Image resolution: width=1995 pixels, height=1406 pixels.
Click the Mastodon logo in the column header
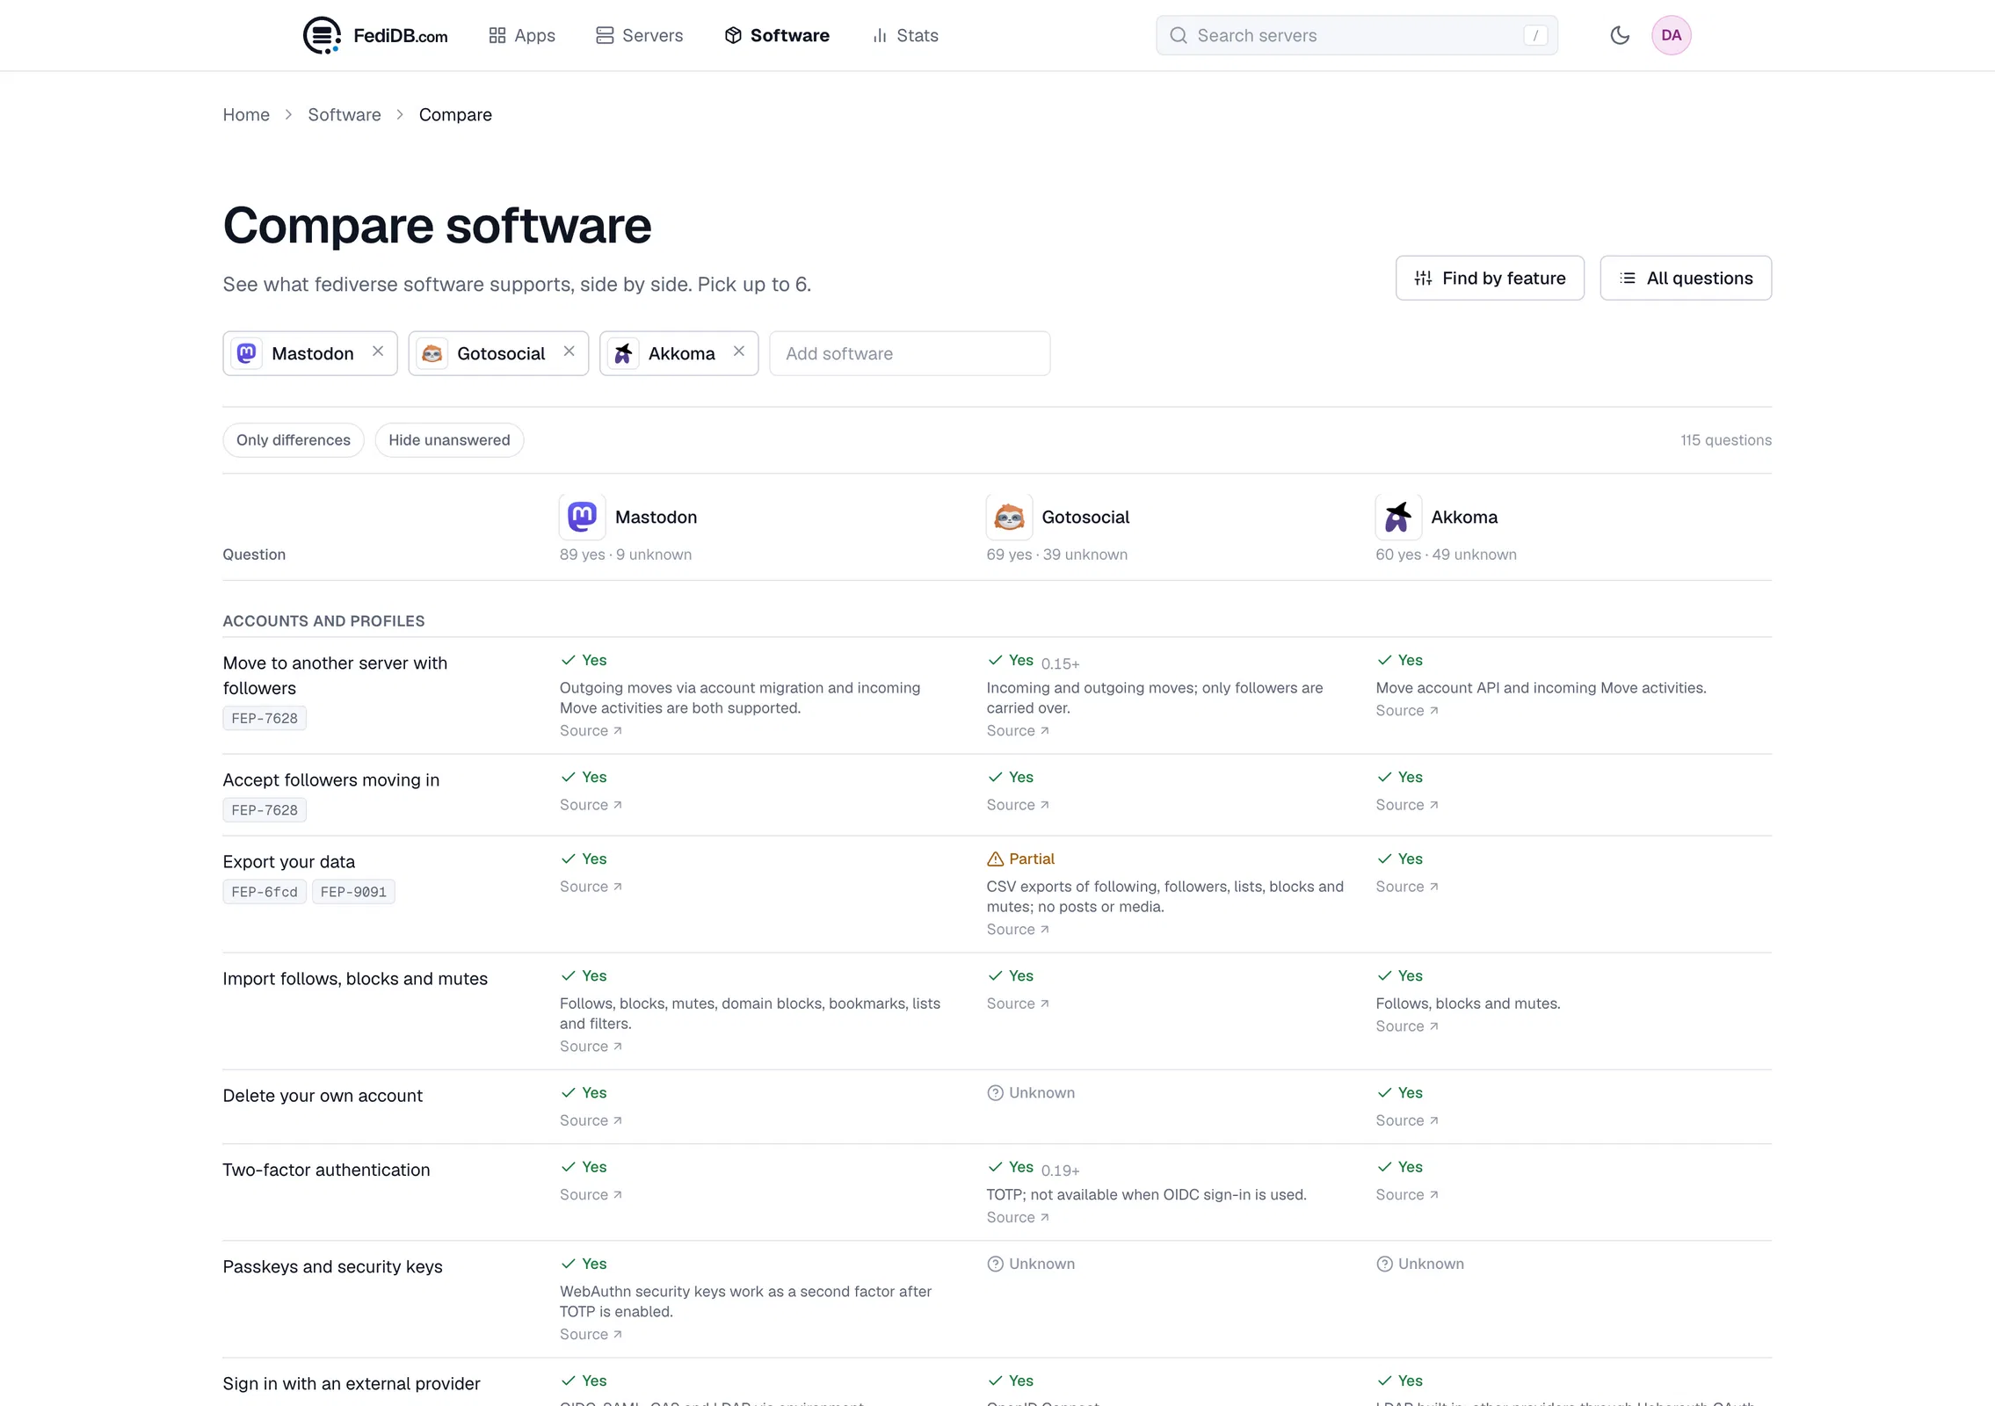[582, 517]
